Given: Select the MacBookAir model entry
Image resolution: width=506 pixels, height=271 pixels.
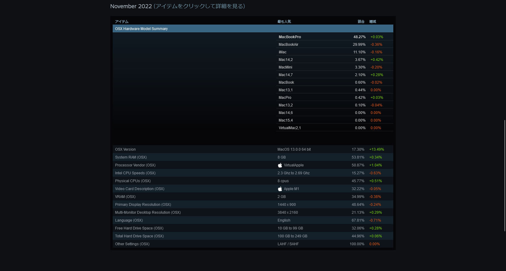Looking at the screenshot, I should point(335,45).
